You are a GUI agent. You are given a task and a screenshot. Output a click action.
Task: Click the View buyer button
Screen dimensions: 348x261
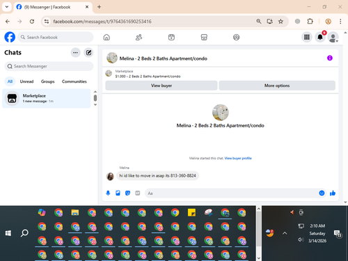(161, 86)
